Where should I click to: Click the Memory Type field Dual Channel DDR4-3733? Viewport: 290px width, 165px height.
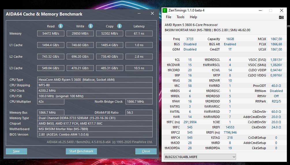coord(95,118)
